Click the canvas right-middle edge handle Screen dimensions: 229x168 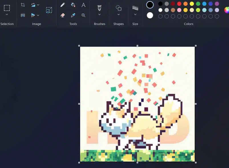coord(196,104)
